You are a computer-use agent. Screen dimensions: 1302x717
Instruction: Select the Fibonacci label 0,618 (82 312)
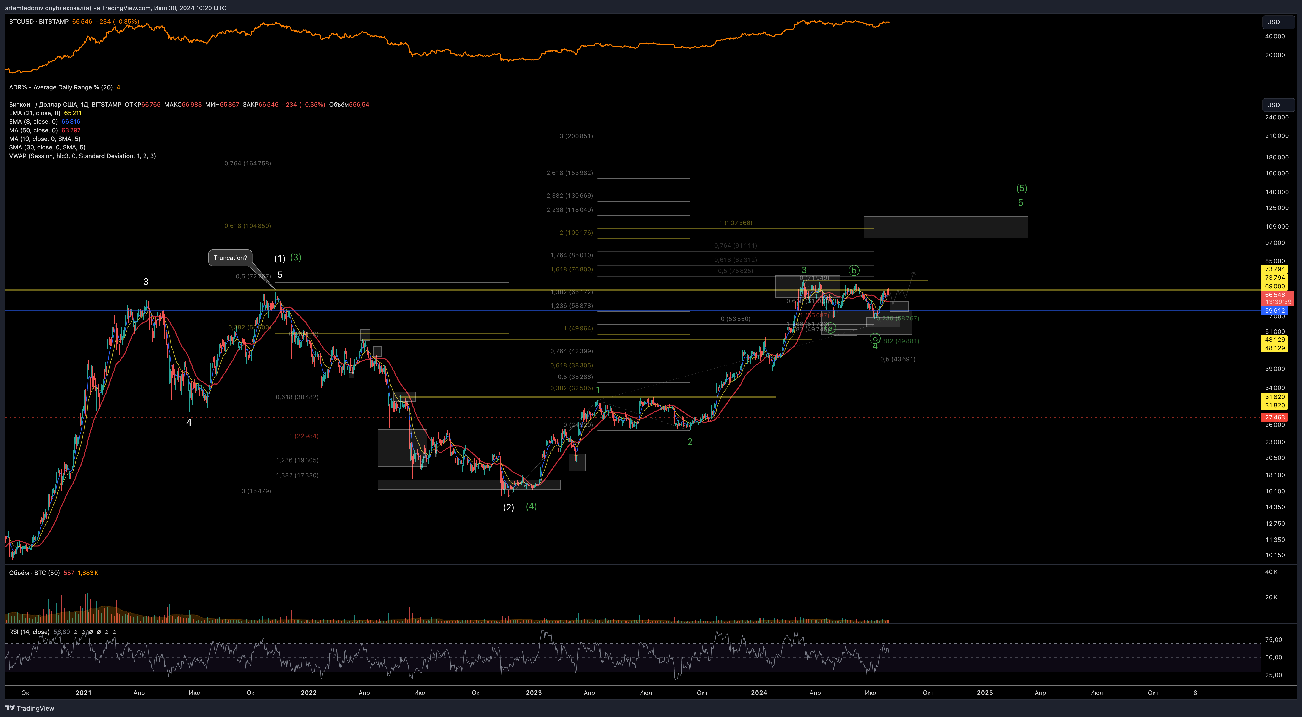click(x=736, y=260)
